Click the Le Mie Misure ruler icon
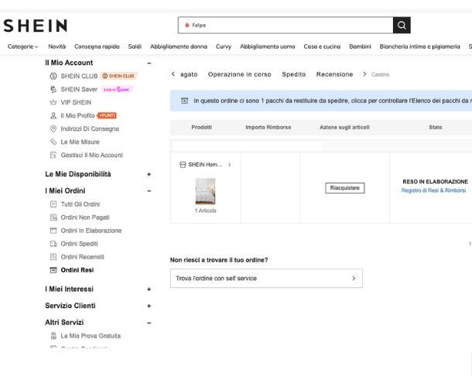The width and height of the screenshot is (472, 387). 53,142
